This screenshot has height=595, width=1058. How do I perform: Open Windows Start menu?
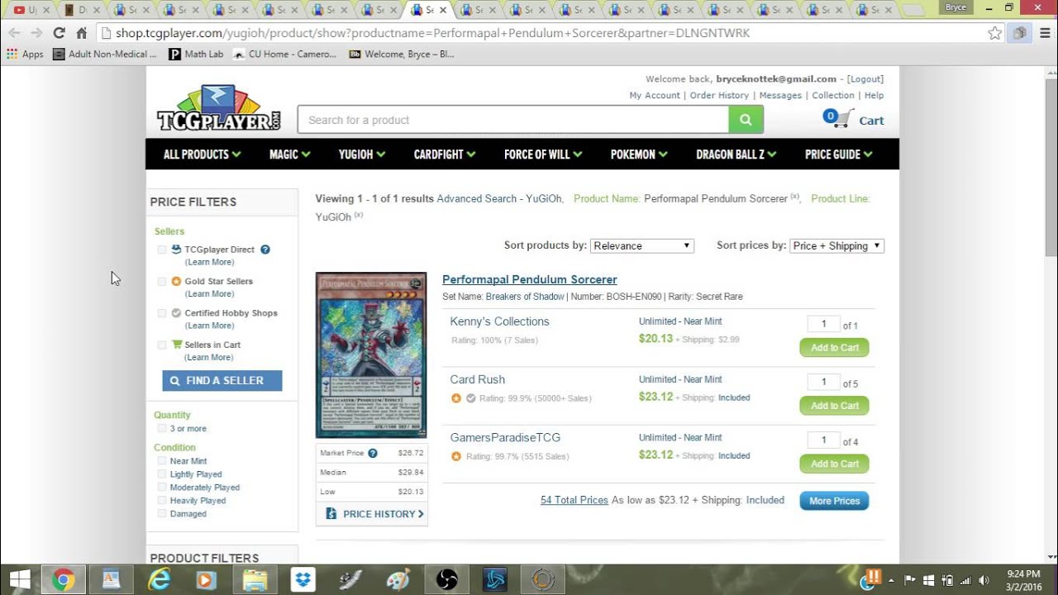click(20, 579)
